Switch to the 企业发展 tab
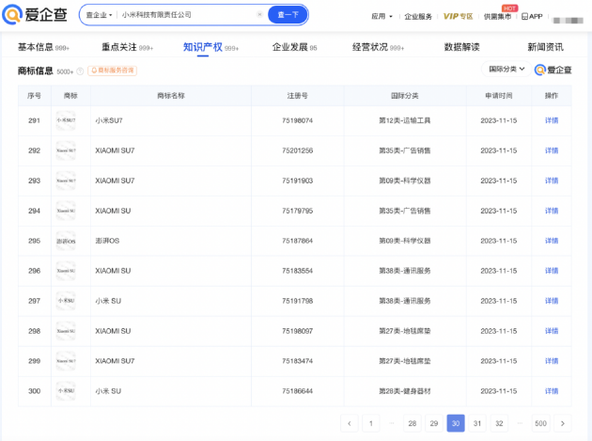Image resolution: width=592 pixels, height=441 pixels. coord(294,47)
